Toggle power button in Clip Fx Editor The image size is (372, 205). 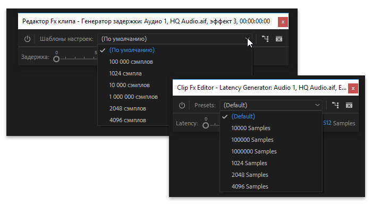pyautogui.click(x=182, y=105)
